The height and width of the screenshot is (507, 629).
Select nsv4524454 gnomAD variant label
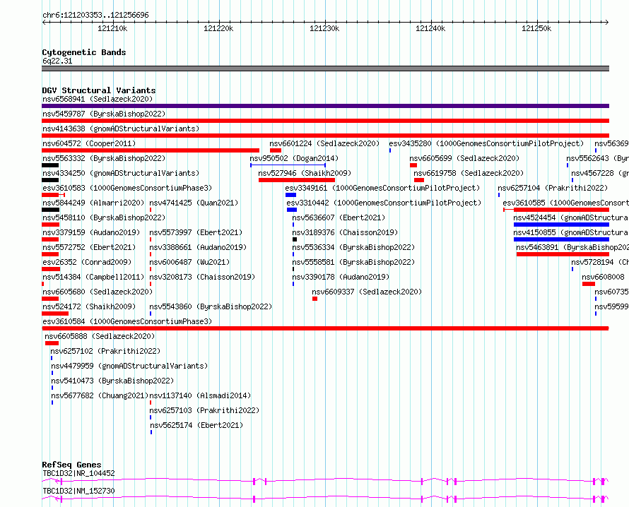[570, 217]
